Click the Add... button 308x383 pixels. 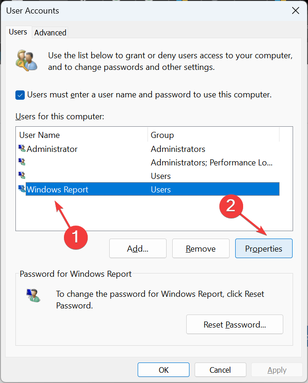point(138,249)
